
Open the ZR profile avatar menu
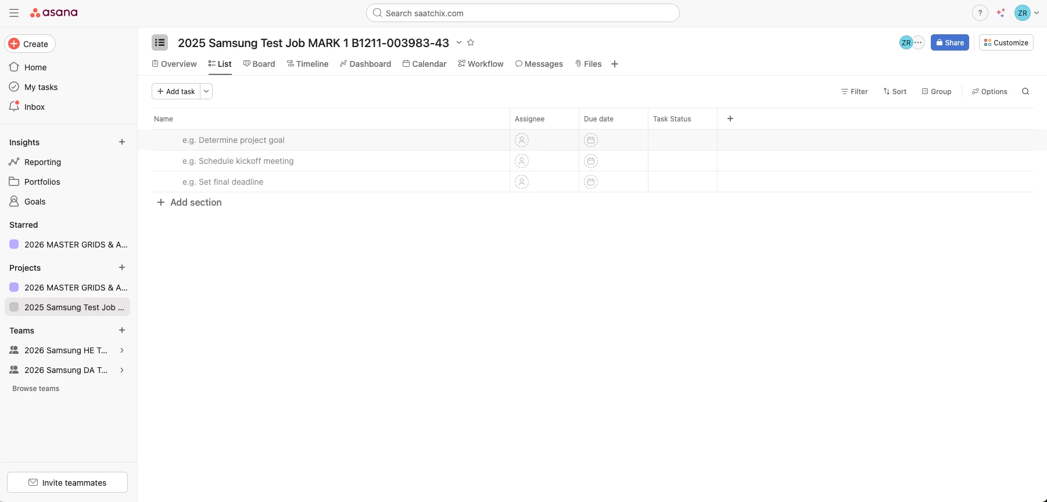(x=1027, y=13)
